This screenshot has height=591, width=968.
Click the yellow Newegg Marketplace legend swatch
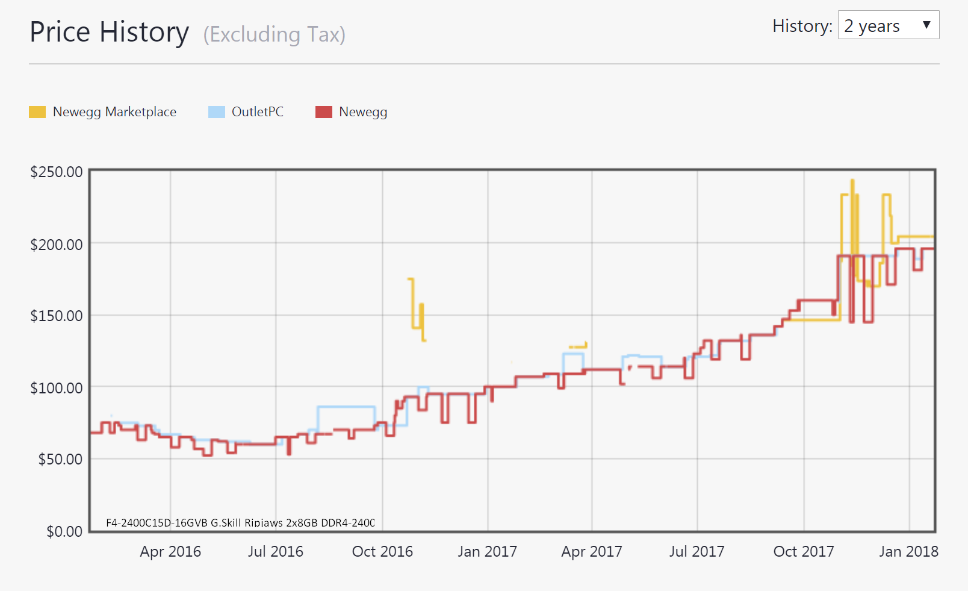pos(37,112)
